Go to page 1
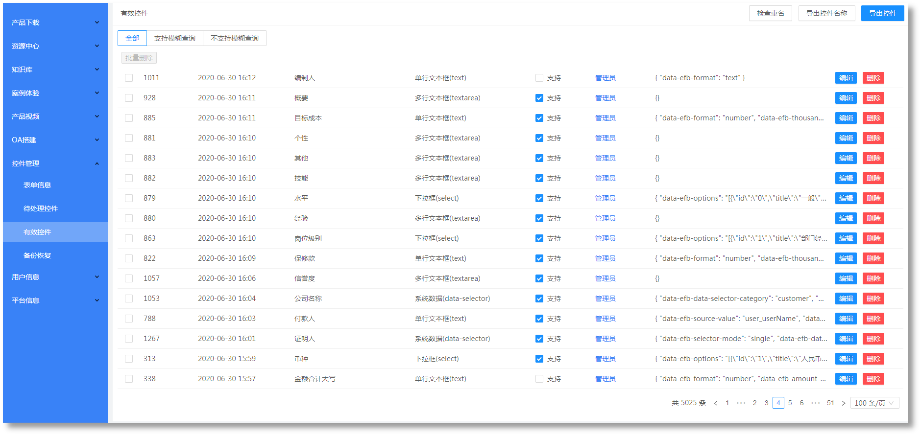 click(x=727, y=403)
